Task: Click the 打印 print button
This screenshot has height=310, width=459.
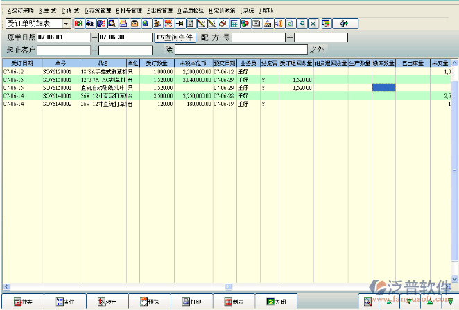Action: coord(191,302)
